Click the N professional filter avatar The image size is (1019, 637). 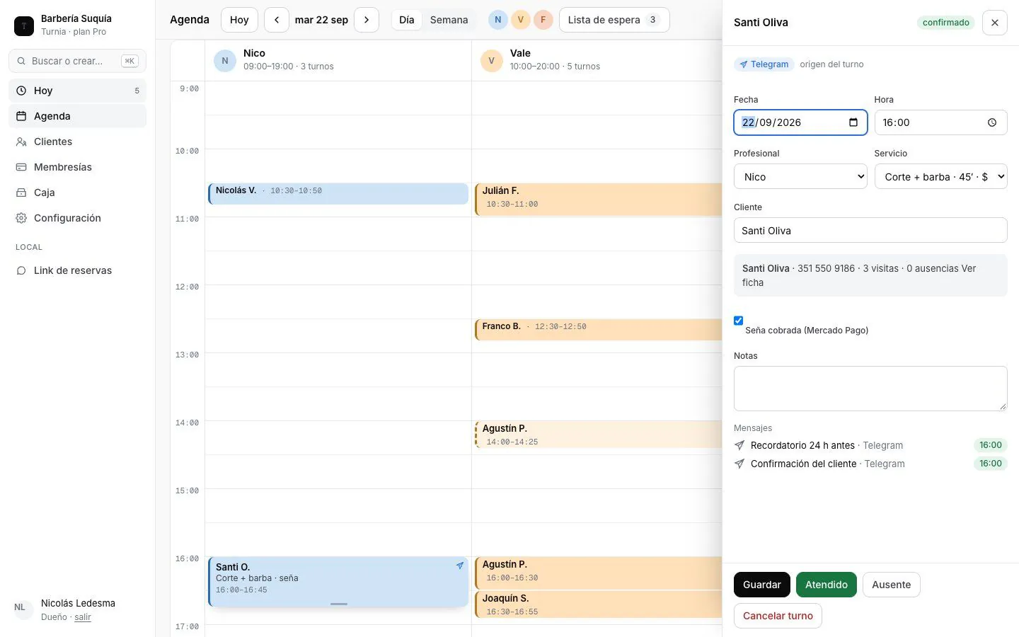[x=498, y=20]
